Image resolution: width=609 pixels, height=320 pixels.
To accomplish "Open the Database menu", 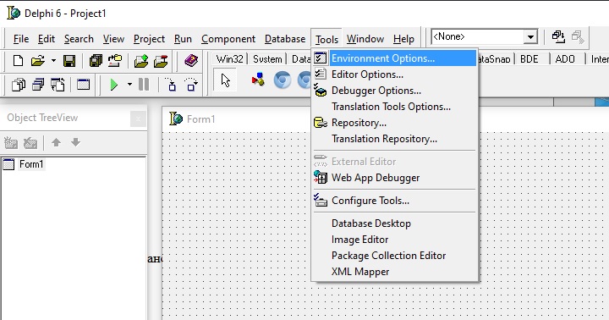I will coord(285,39).
